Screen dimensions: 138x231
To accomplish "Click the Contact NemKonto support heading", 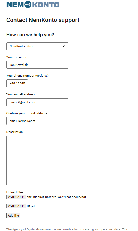I will click(43, 20).
